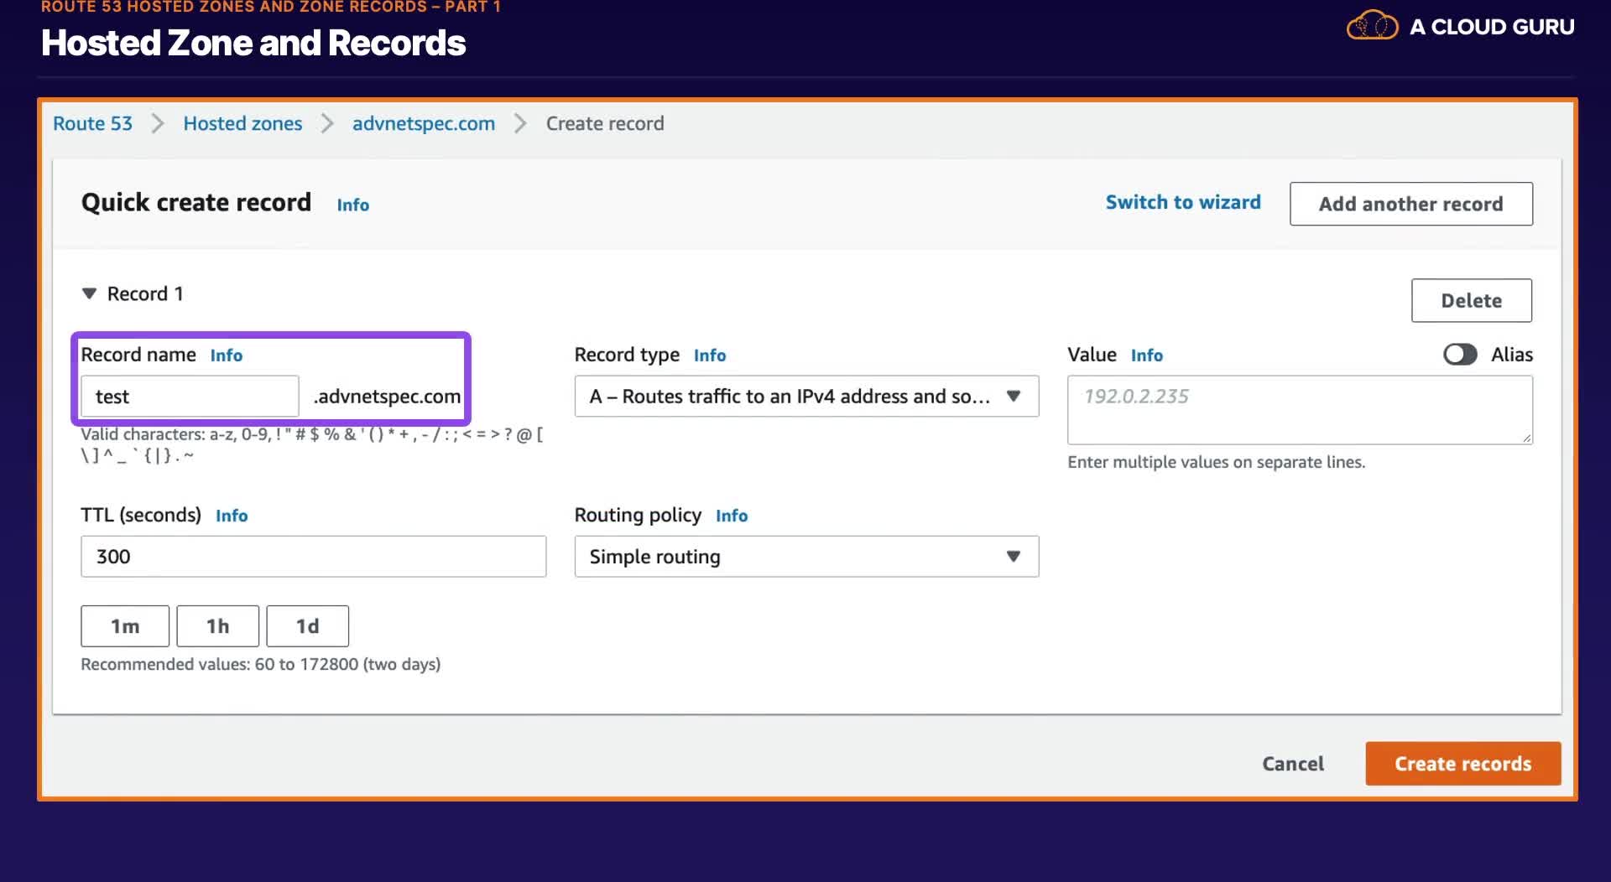Open Info for Quick create record
Viewport: 1611px width, 882px height.
tap(352, 205)
